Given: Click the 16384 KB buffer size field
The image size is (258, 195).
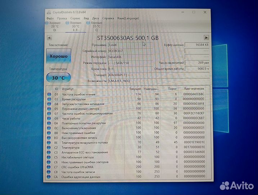Looking at the screenshot, I should click(x=197, y=45).
